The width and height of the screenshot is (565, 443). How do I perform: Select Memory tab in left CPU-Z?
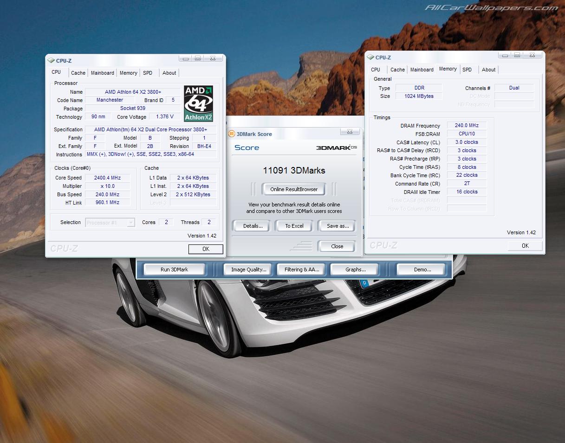(129, 73)
